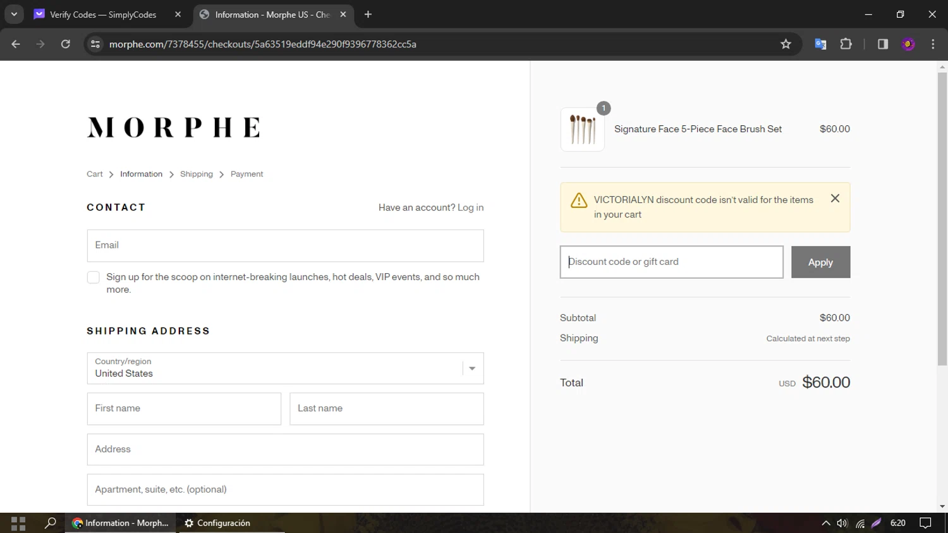Image resolution: width=948 pixels, height=533 pixels.
Task: Open the network tray icon
Action: tap(860, 523)
